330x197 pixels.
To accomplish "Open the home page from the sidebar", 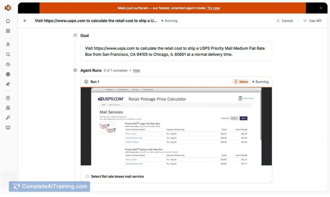I will tap(8, 21).
